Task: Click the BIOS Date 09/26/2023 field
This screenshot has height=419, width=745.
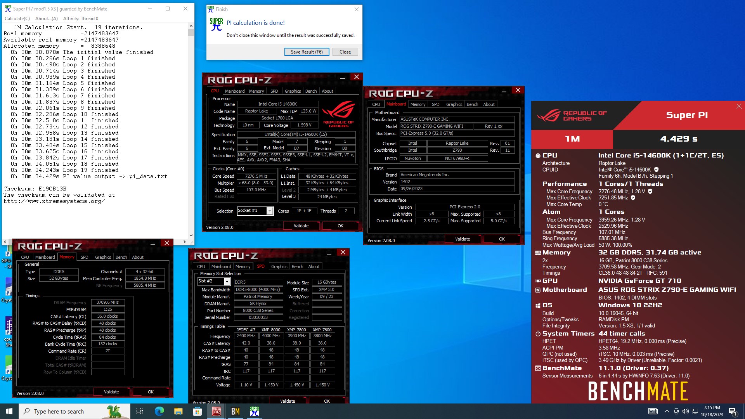Action: 457,189
